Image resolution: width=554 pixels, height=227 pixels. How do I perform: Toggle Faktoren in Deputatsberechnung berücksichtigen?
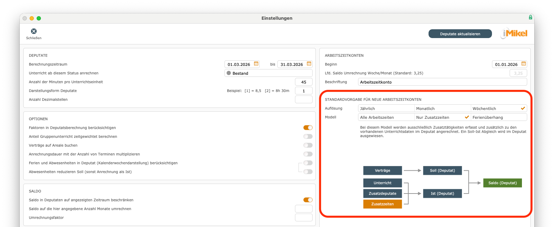pyautogui.click(x=308, y=128)
